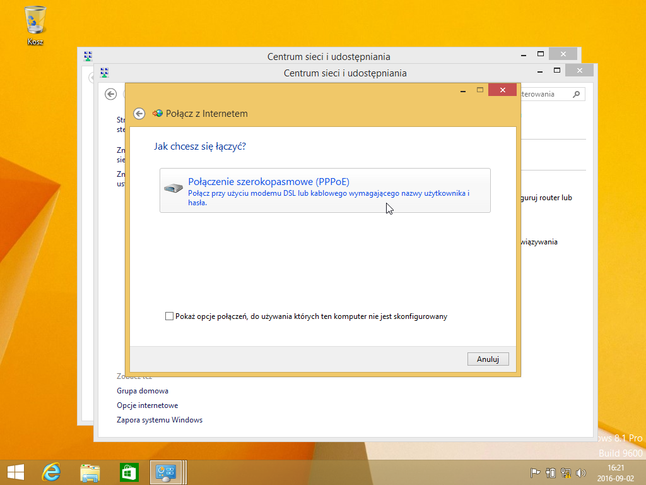Click search magnifier in Centrum sieci window
The height and width of the screenshot is (485, 646).
[x=577, y=94]
